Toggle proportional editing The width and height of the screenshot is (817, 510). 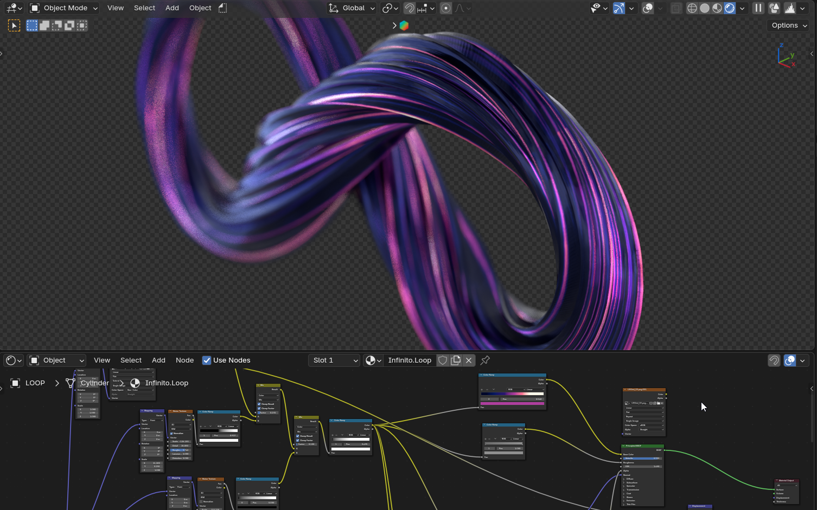446,8
